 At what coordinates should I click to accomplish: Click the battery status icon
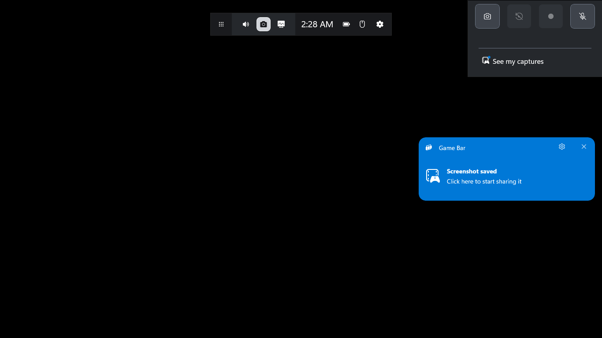[346, 24]
